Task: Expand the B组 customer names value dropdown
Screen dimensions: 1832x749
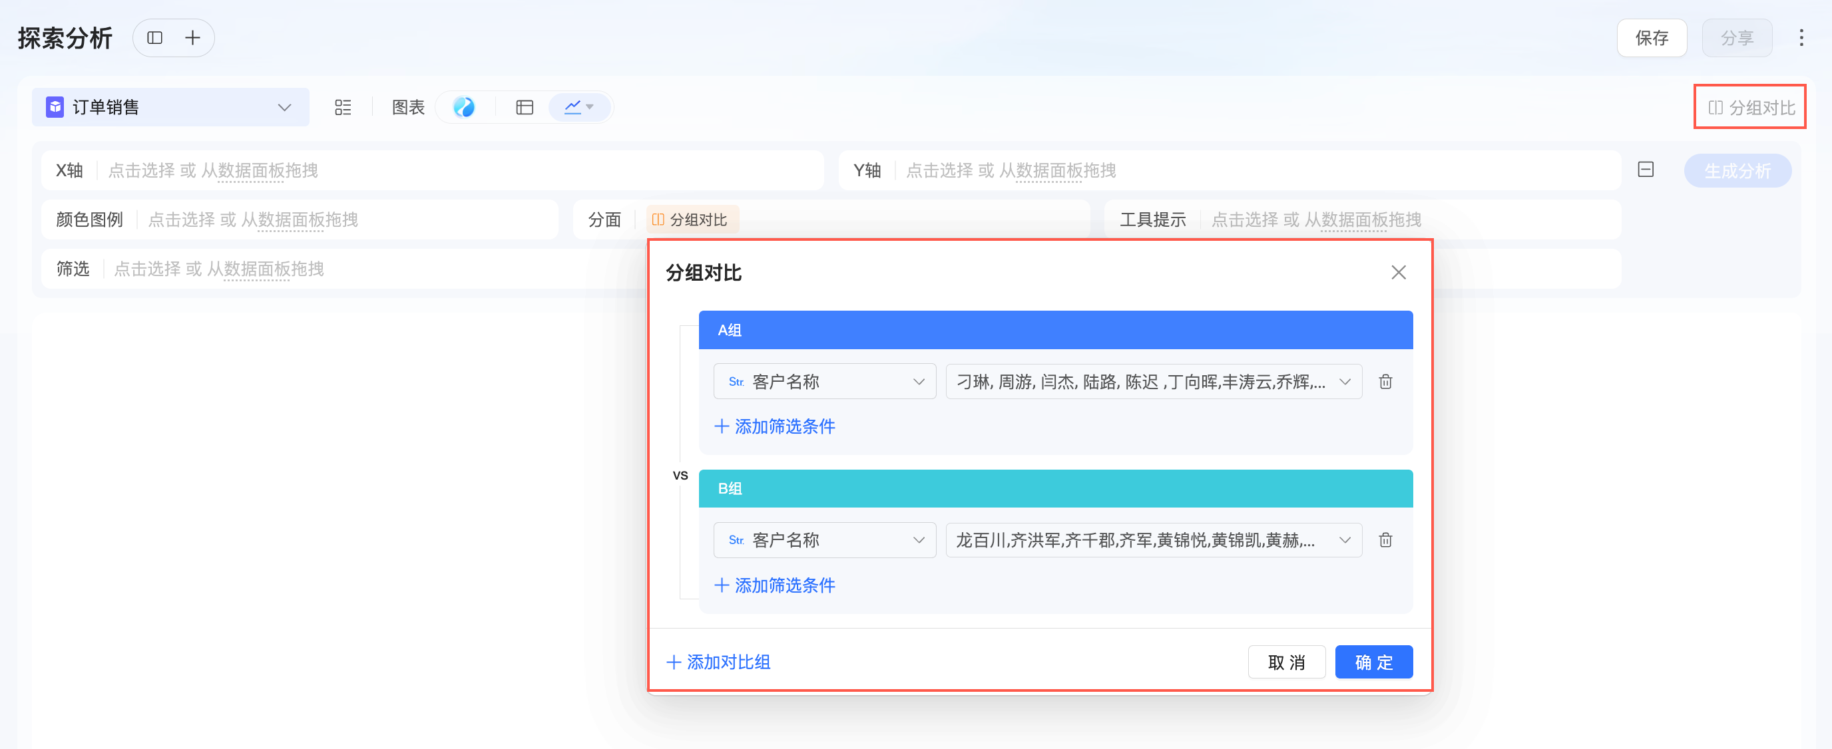Action: (1153, 540)
